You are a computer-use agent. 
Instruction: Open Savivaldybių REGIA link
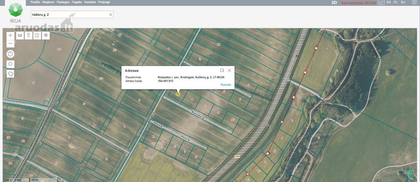[x=358, y=2]
